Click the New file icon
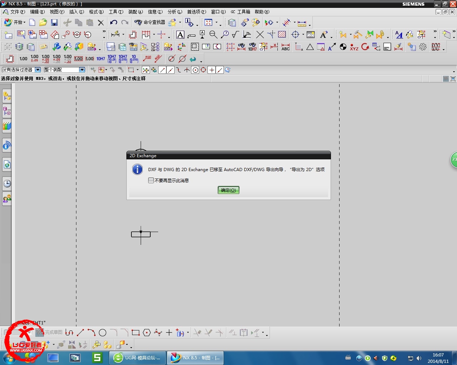Screen dimensions: 457x365 pos(32,22)
